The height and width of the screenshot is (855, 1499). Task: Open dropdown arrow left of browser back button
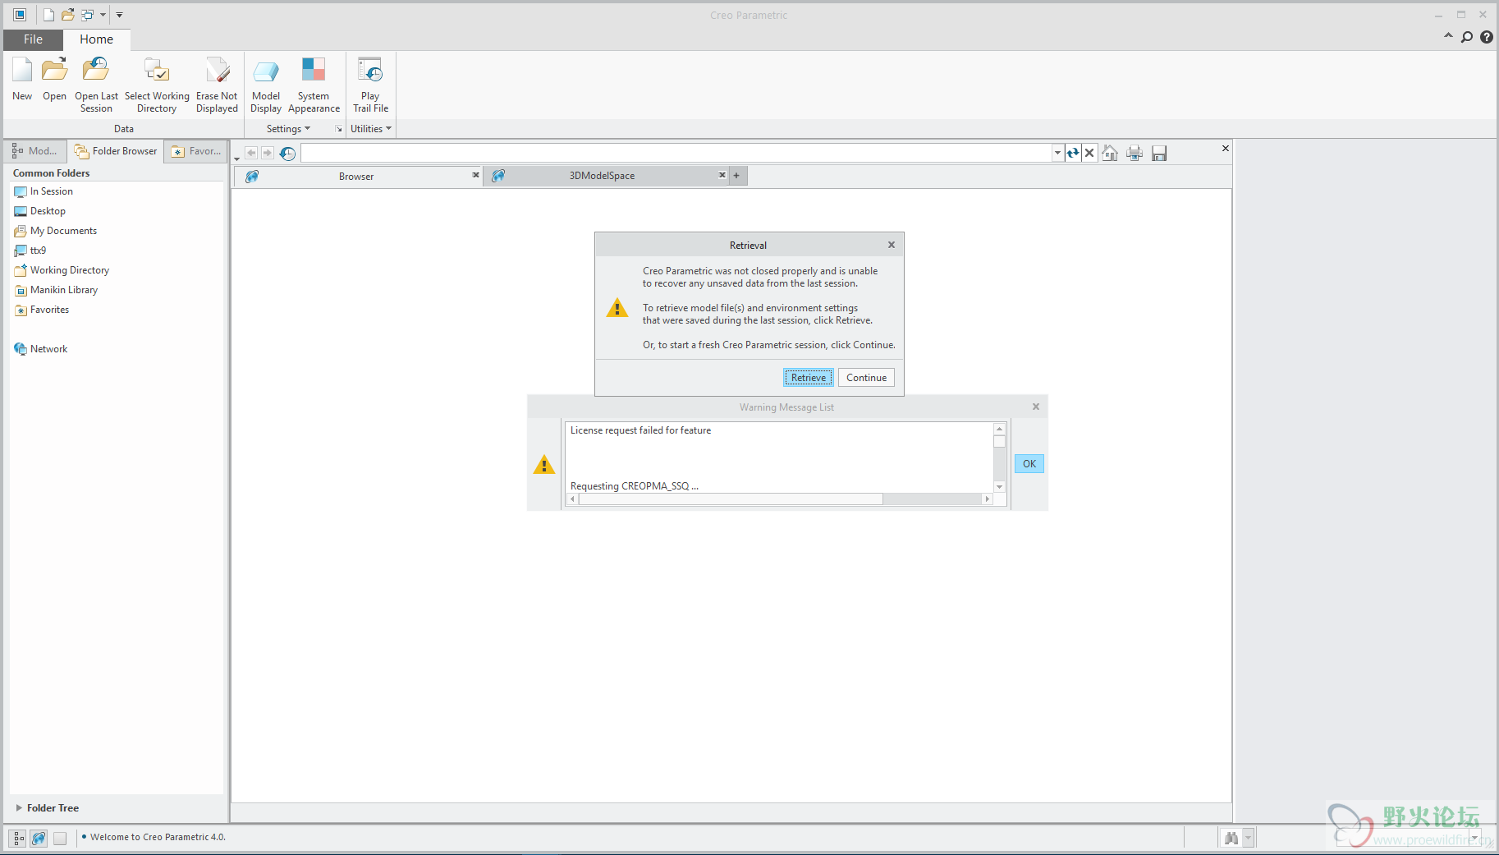[236, 159]
